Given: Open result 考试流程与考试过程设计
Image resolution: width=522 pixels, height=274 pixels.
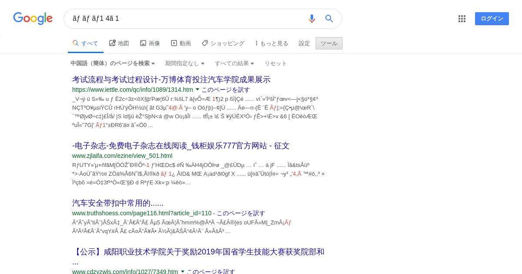Looking at the screenshot, I should pyautogui.click(x=171, y=80).
